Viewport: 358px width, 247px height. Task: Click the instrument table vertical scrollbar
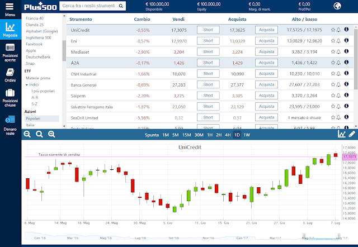[356, 59]
